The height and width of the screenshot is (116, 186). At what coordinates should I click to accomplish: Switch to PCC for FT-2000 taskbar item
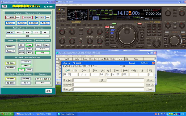pos(46,114)
